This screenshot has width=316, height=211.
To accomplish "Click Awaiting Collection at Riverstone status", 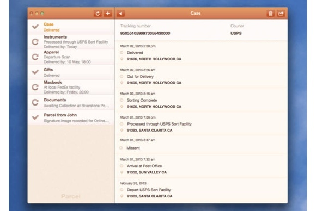I will 76,105.
